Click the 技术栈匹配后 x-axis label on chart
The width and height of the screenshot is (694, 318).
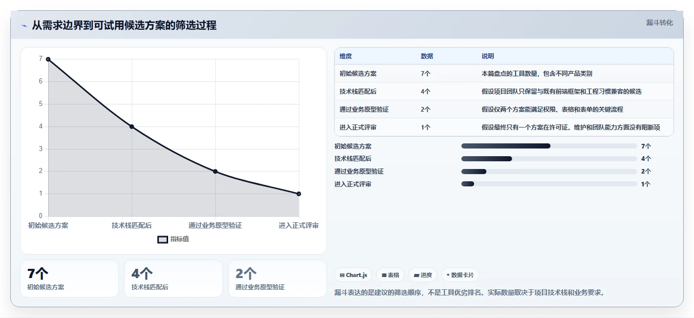[132, 225]
